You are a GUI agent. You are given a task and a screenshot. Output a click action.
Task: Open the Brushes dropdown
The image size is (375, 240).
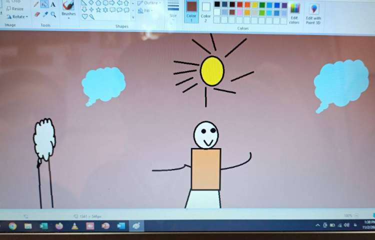tap(68, 9)
